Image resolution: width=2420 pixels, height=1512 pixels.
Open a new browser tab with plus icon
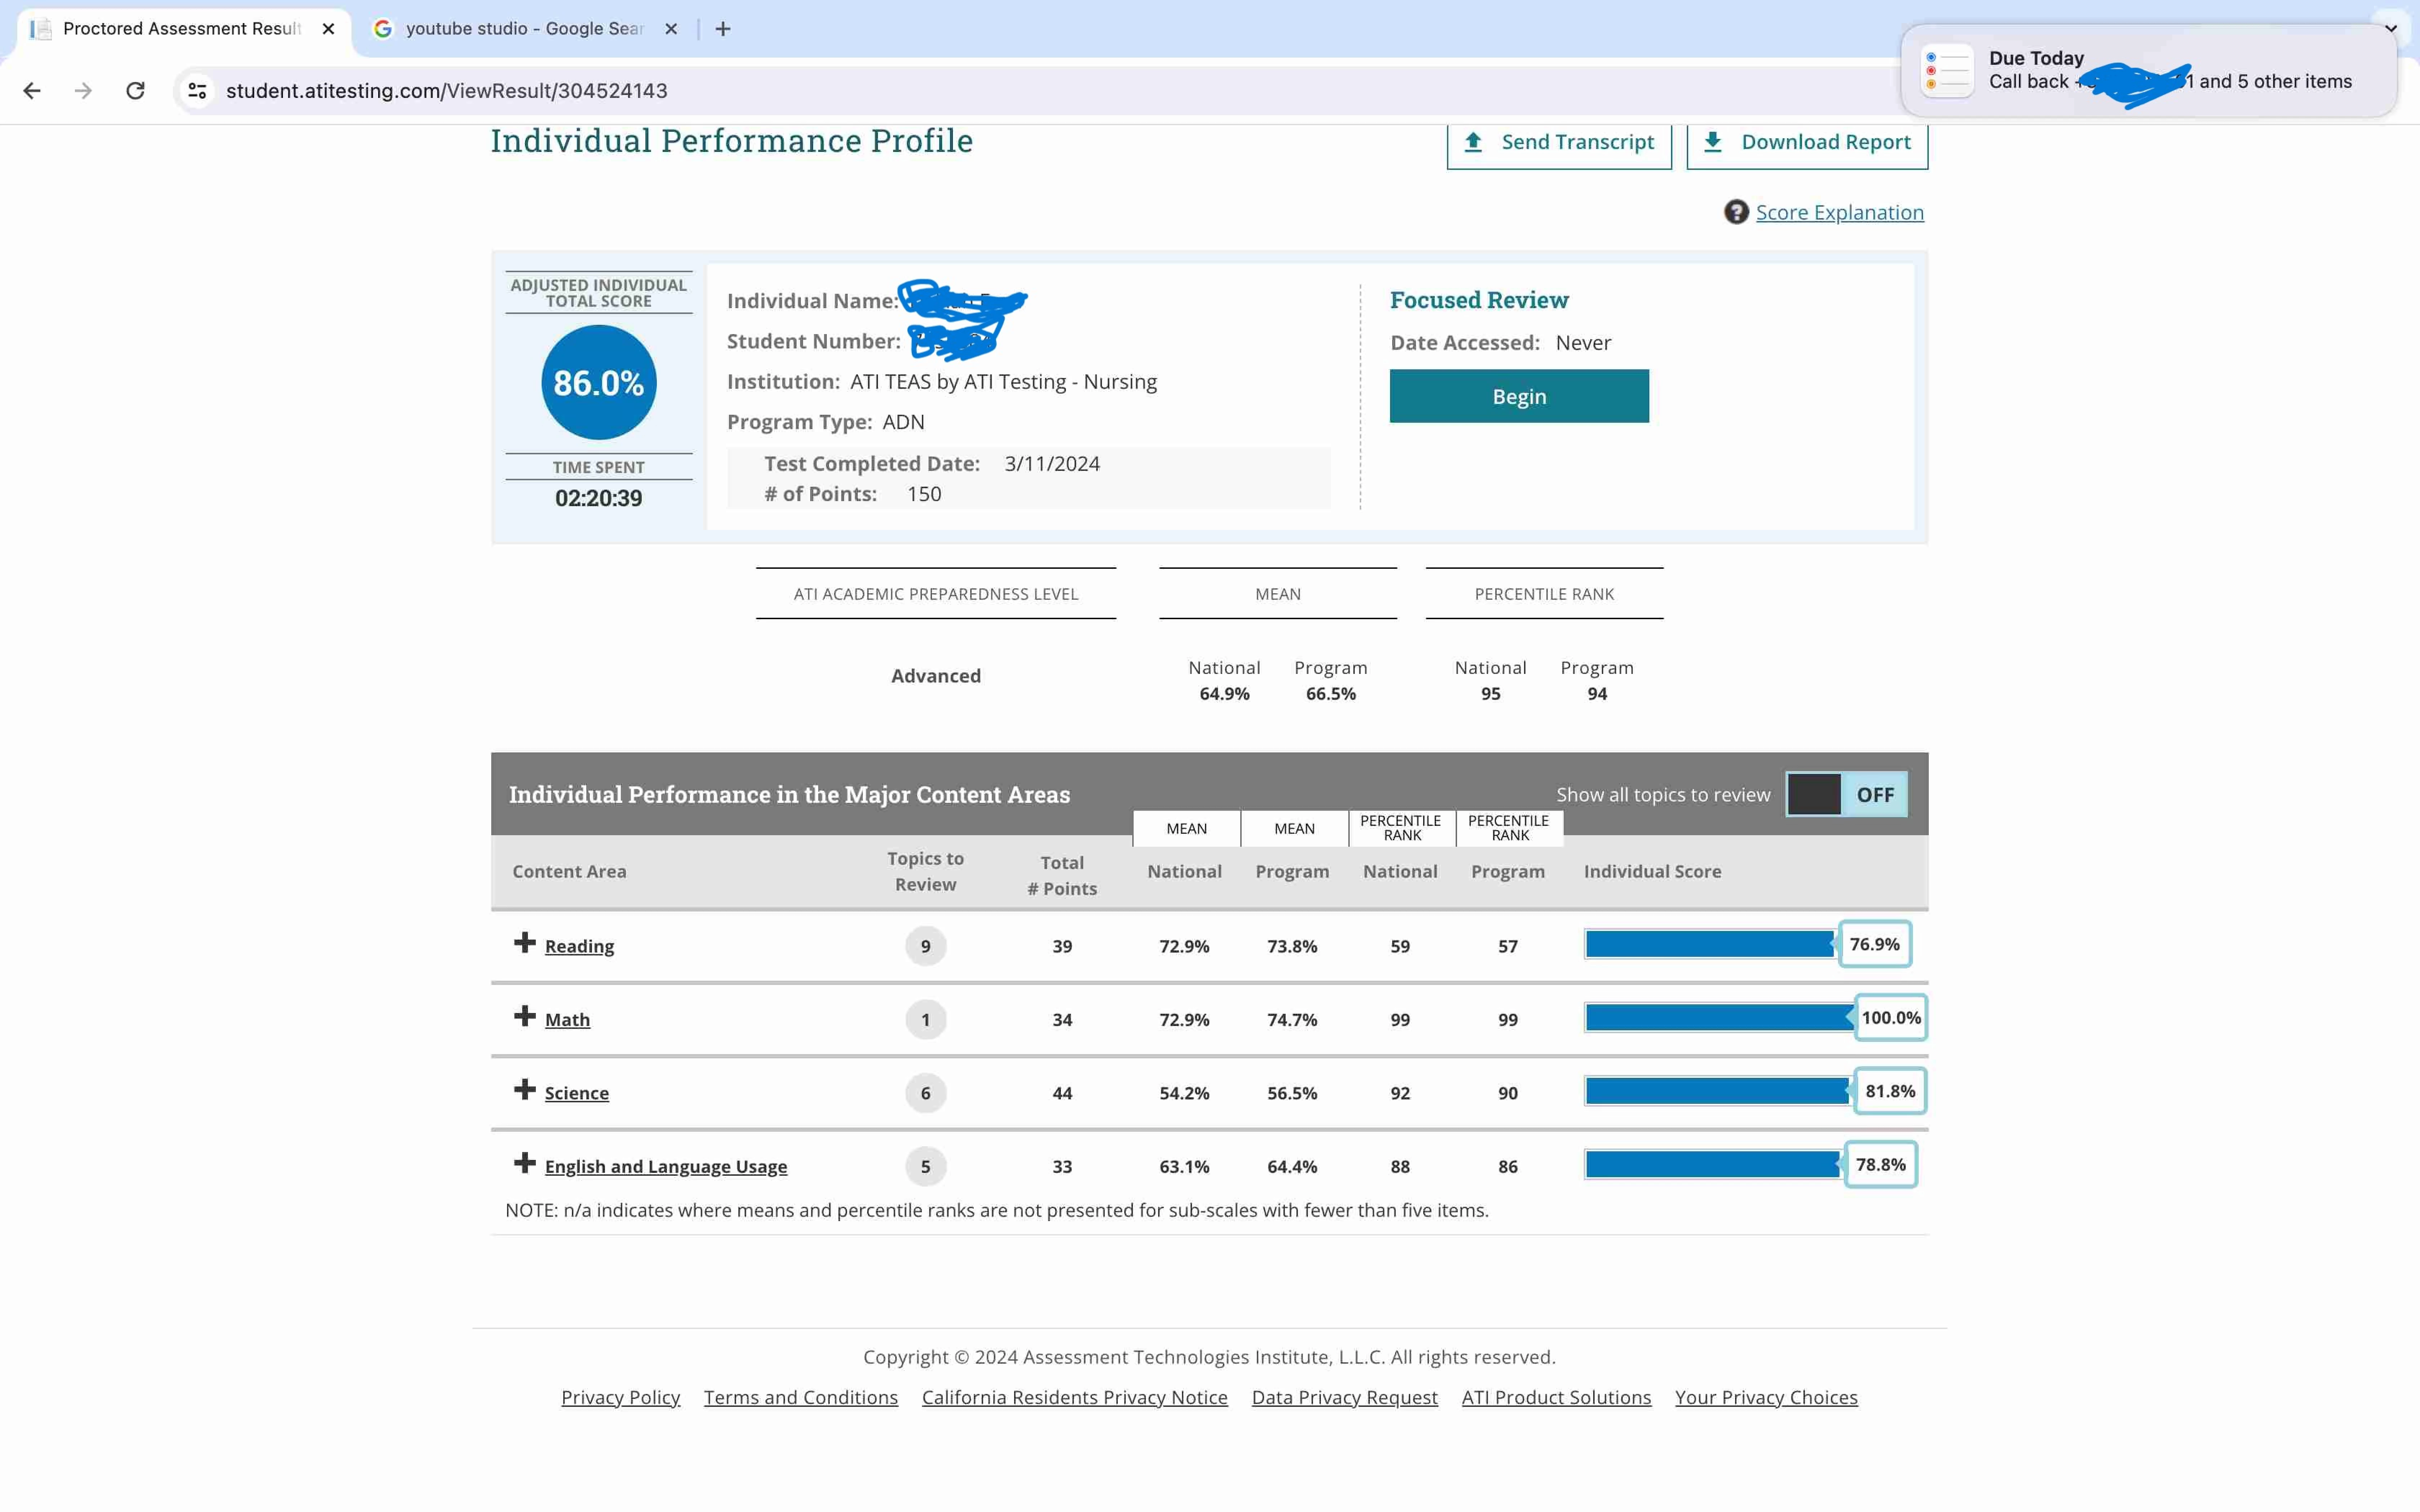723,29
